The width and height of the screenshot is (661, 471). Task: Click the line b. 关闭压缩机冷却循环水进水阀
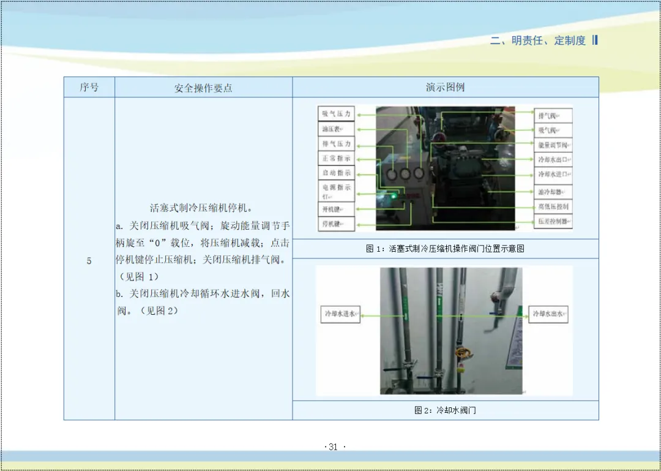pos(203,294)
